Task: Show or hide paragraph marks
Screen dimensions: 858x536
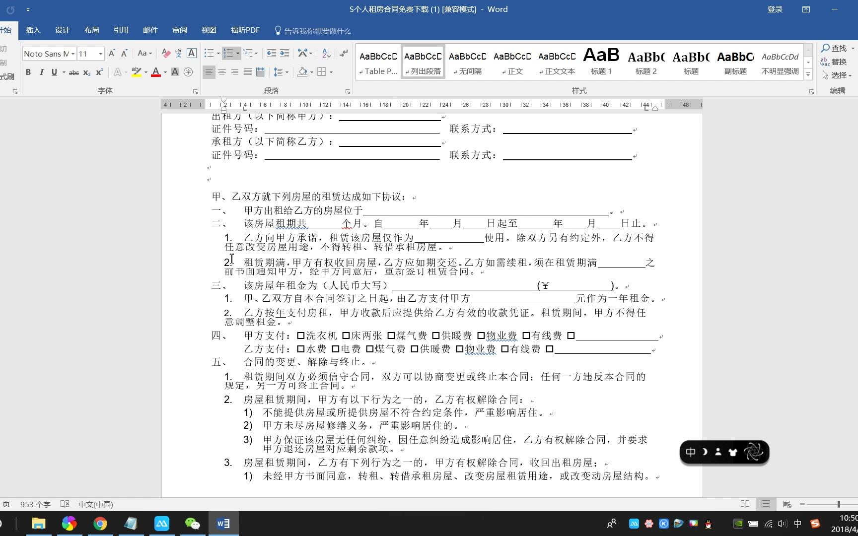Action: click(x=344, y=53)
